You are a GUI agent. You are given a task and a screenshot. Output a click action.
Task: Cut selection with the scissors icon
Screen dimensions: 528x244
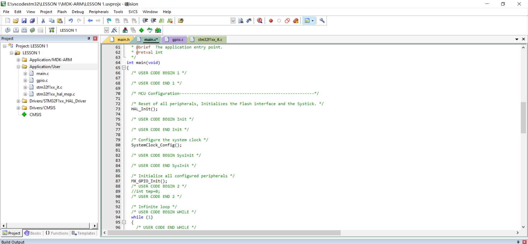[43, 21]
